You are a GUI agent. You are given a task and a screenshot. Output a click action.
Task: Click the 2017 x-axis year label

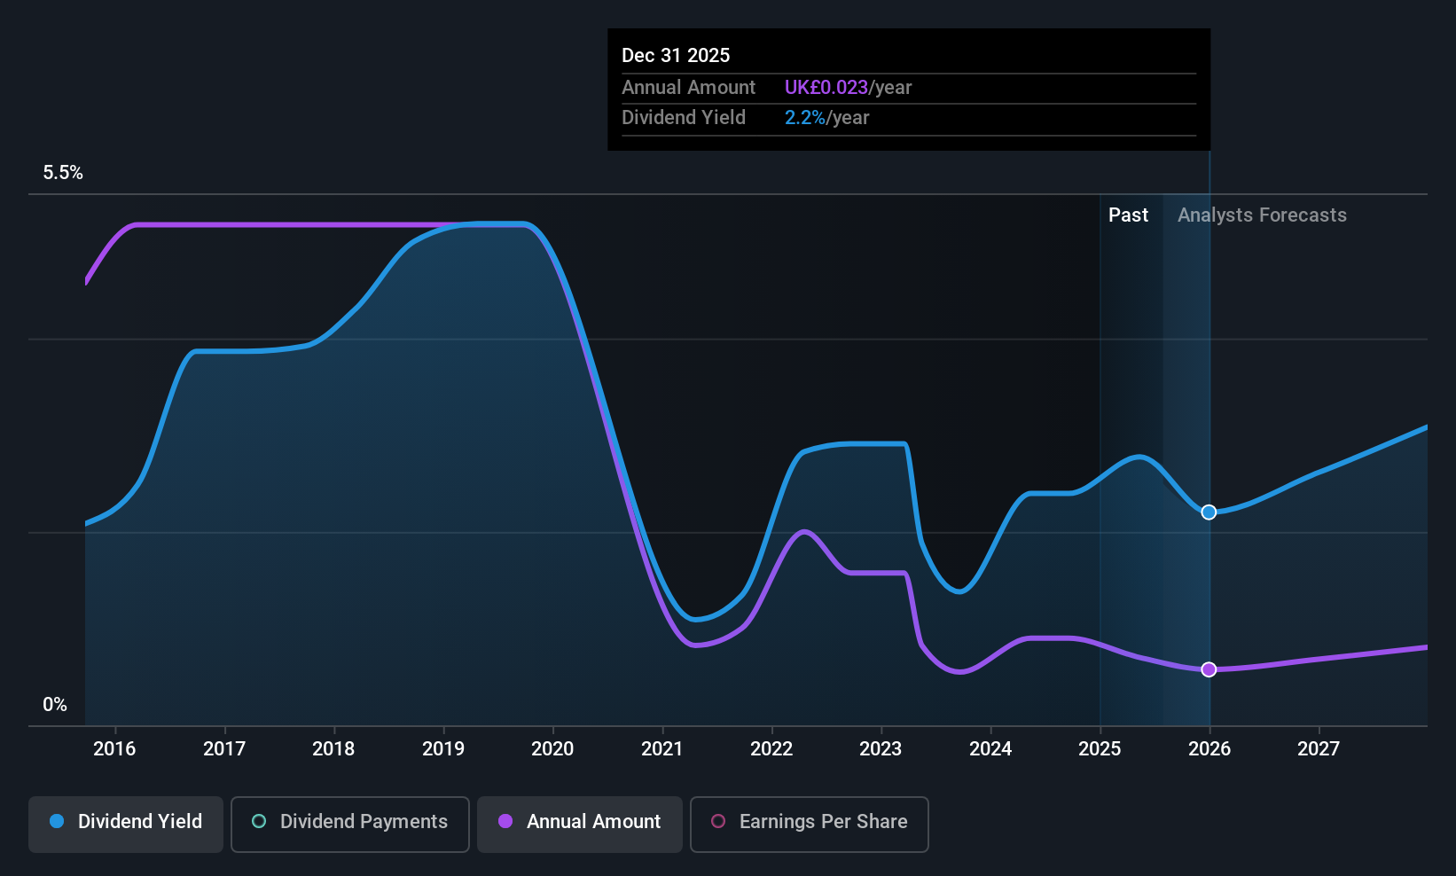tap(224, 749)
